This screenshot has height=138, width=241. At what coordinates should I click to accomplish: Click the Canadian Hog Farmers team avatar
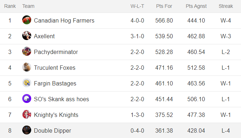tap(27, 20)
